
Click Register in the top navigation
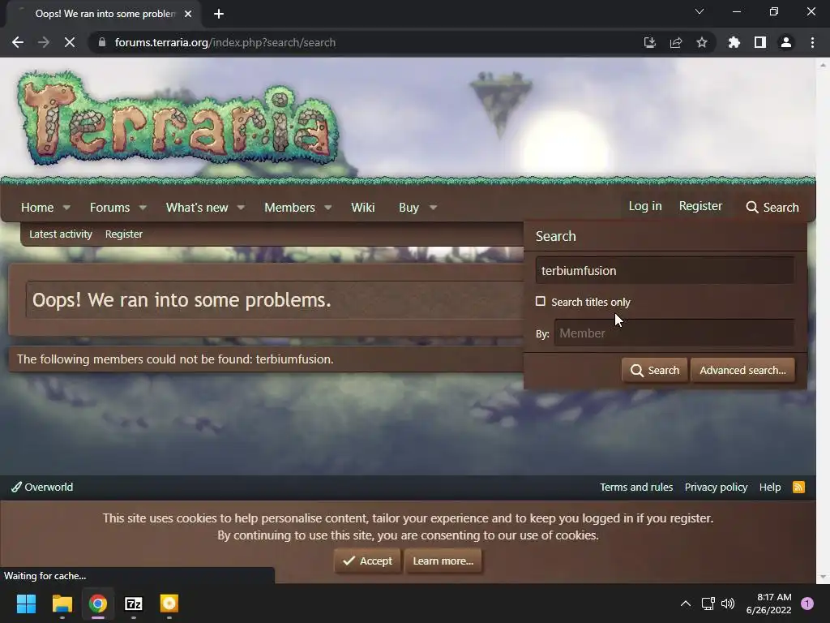point(700,206)
